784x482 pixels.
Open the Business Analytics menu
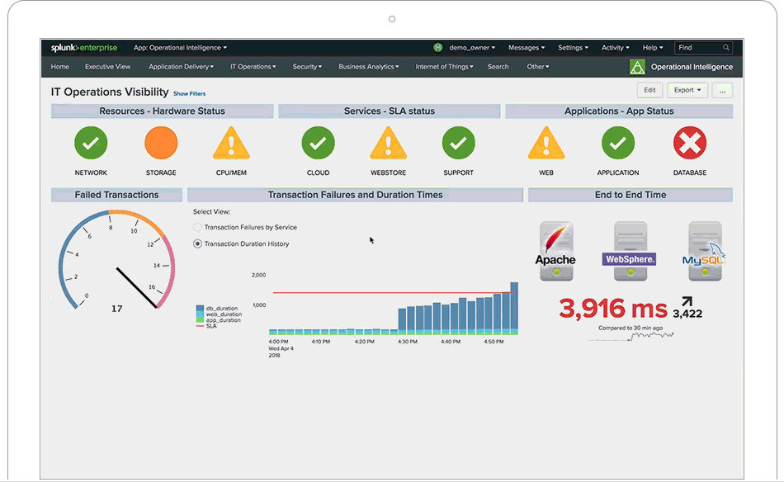pyautogui.click(x=368, y=67)
